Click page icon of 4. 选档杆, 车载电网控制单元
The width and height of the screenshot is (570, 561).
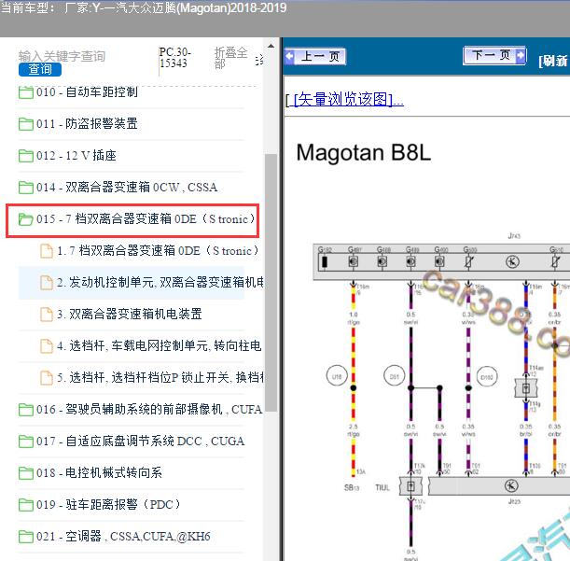(x=47, y=345)
